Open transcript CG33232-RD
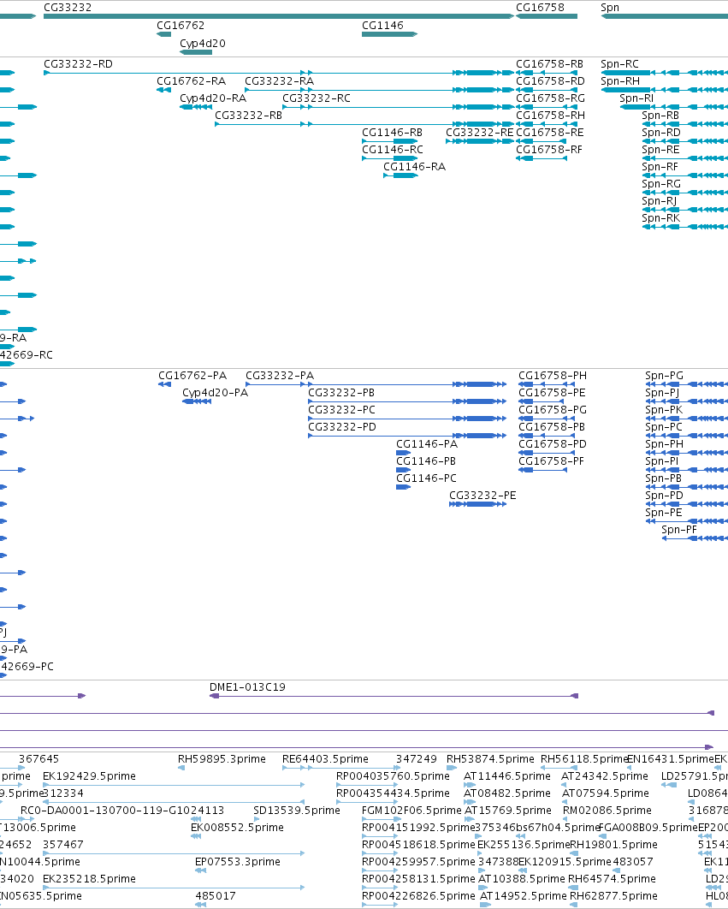Screen dimensions: 728x909 (x=78, y=64)
